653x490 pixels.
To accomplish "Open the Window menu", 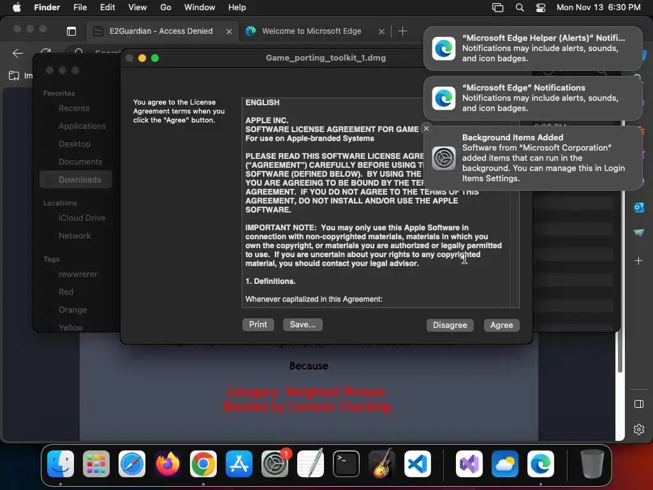I will tap(200, 8).
